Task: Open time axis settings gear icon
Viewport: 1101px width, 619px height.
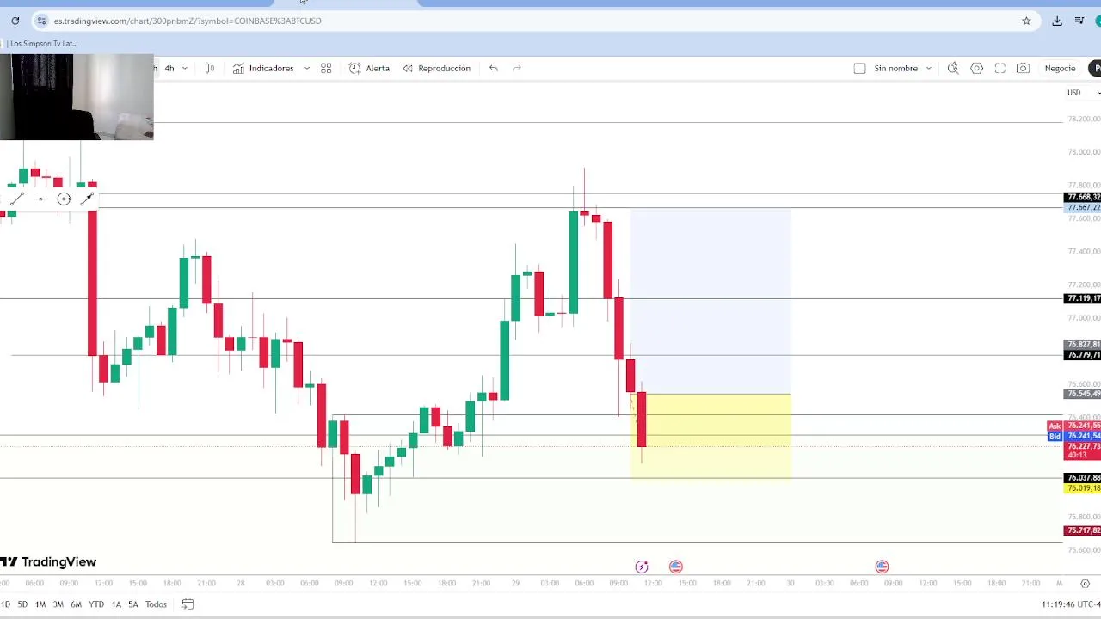Action: (x=1085, y=584)
